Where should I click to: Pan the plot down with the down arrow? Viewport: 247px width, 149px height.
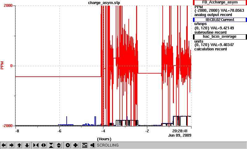27,145
